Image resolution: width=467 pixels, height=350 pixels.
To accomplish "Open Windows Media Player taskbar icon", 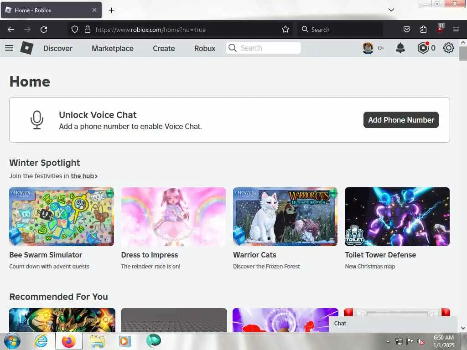I will click(x=125, y=341).
